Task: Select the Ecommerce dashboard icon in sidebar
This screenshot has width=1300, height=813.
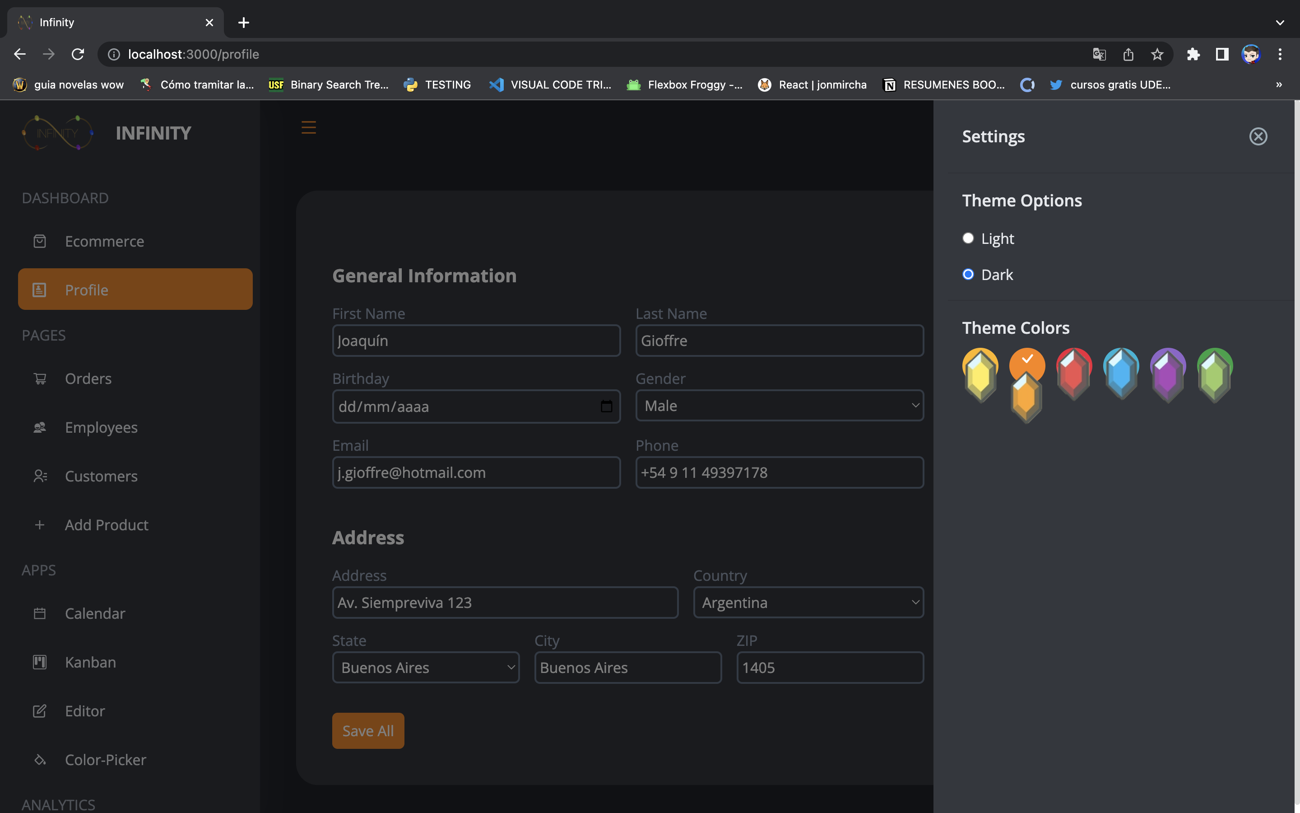Action: (x=40, y=241)
